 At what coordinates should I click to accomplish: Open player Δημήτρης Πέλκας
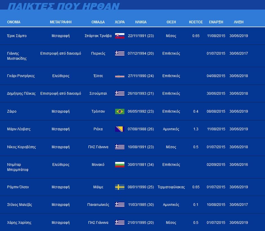point(21,93)
